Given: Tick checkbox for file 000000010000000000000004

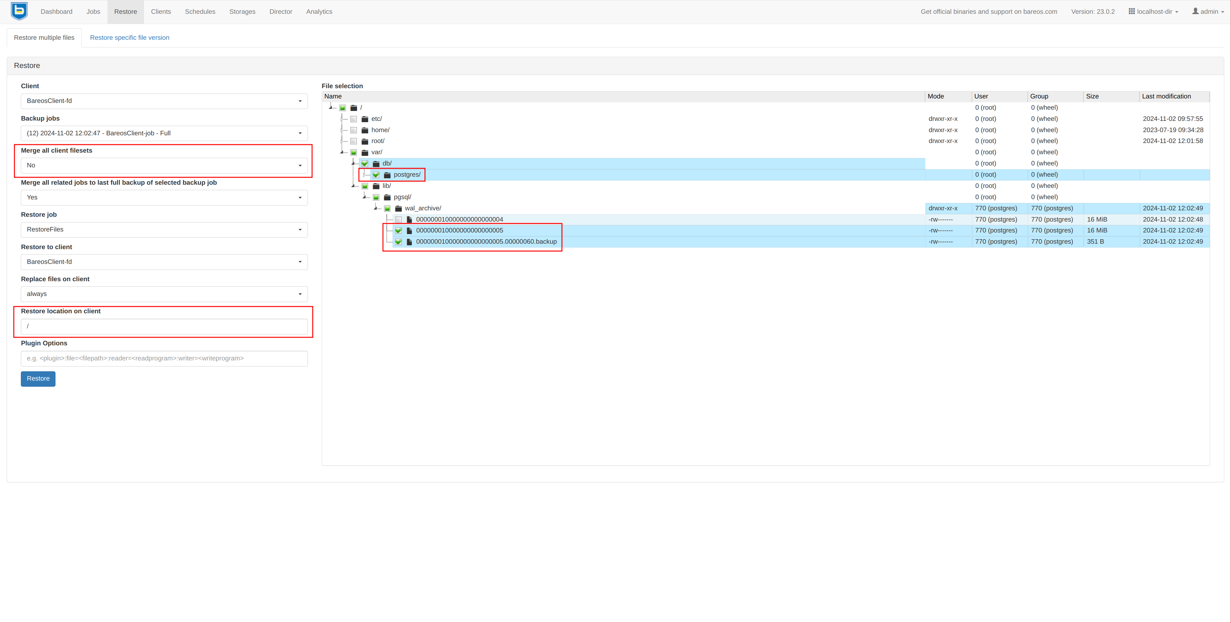Looking at the screenshot, I should click(x=399, y=220).
